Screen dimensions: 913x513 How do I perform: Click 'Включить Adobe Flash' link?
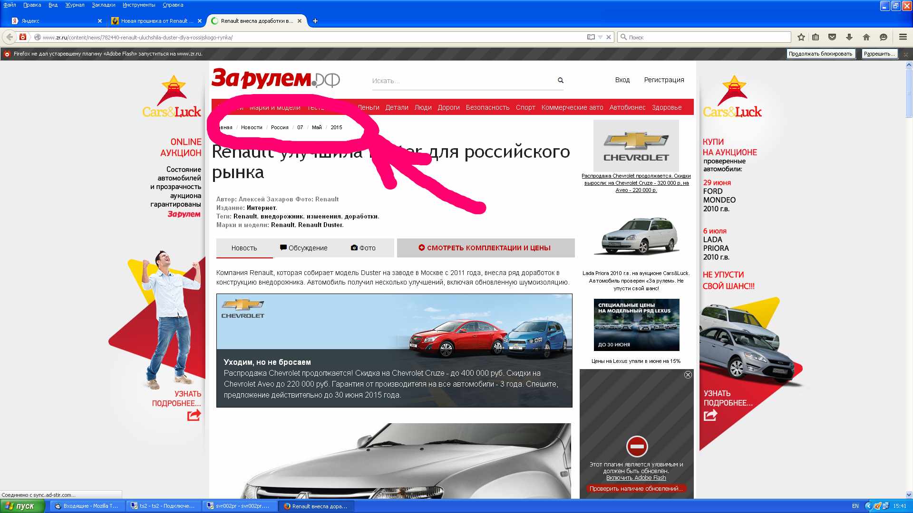[x=636, y=478]
